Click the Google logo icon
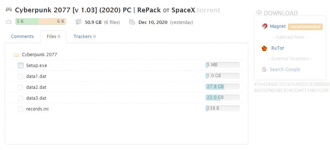 point(264,70)
